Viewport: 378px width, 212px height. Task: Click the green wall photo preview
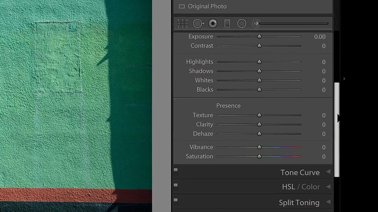click(76, 106)
